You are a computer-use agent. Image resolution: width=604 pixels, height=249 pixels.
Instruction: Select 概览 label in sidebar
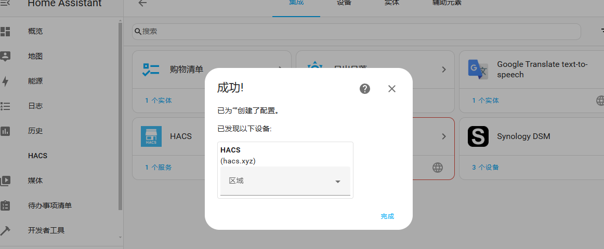(35, 32)
